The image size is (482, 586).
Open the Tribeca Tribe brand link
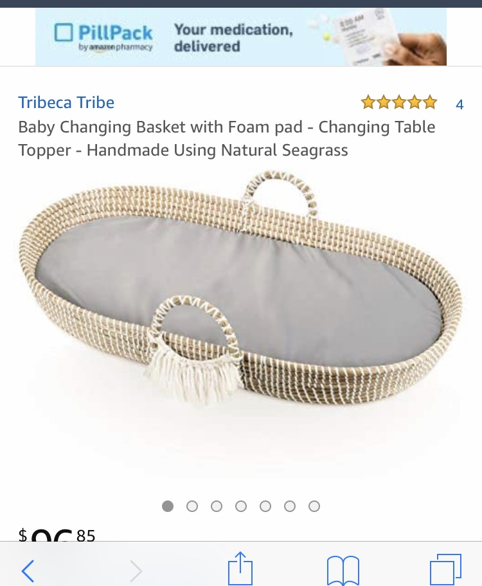tap(66, 102)
